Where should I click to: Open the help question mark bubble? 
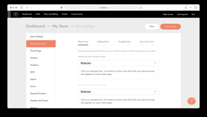(192, 101)
